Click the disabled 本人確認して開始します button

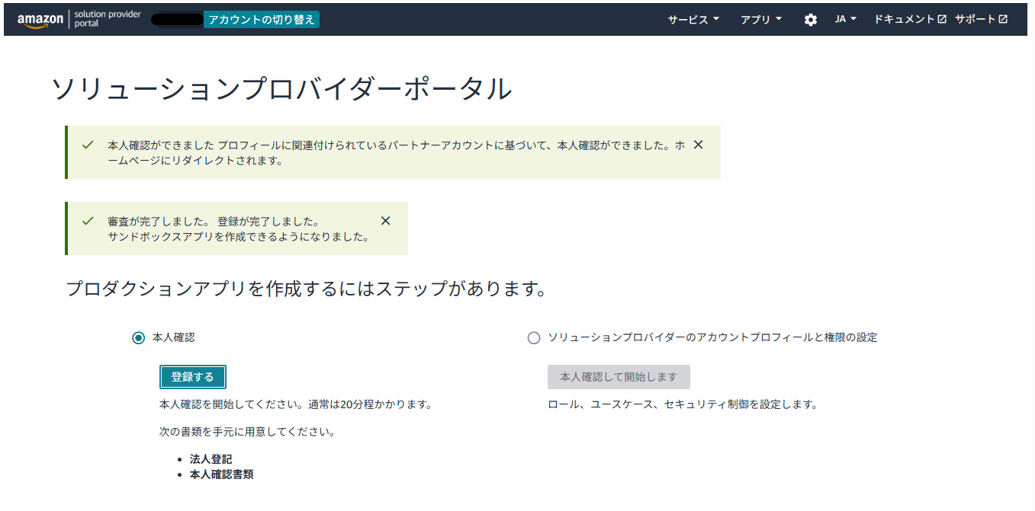pos(619,377)
